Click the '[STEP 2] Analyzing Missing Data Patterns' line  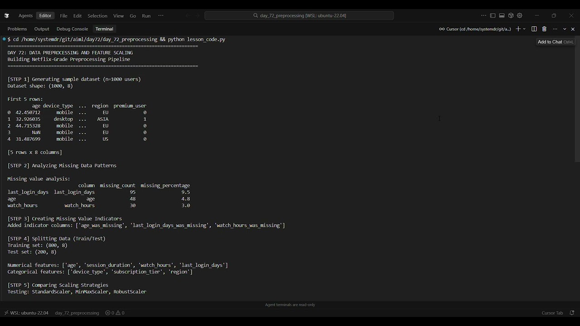point(62,166)
